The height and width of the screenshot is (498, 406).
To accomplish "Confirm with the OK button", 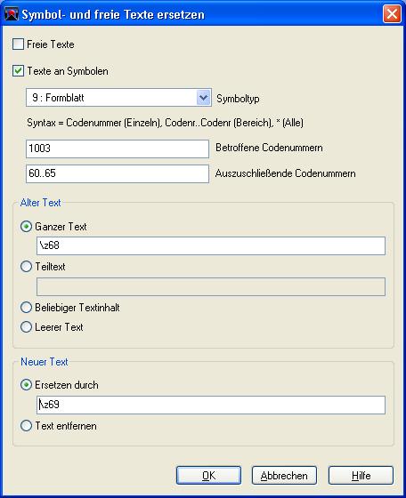I will pyautogui.click(x=208, y=476).
